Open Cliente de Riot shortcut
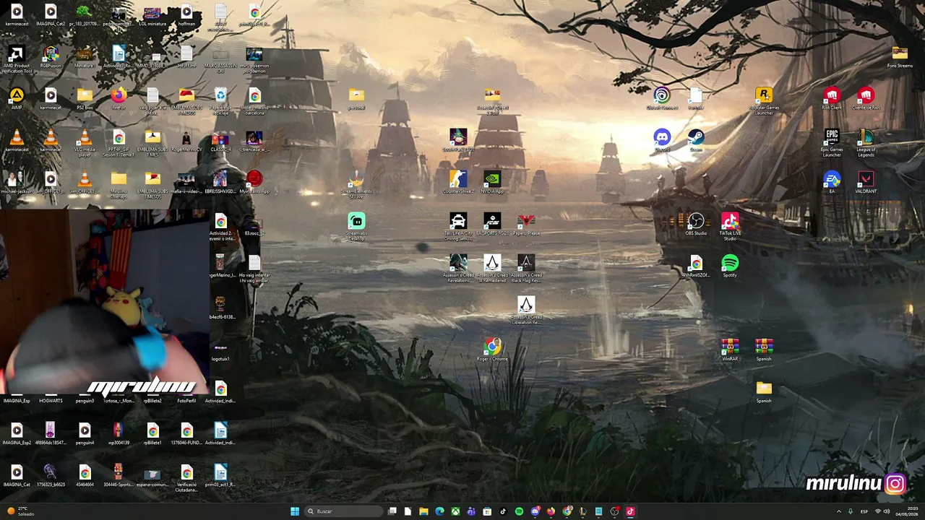This screenshot has height=520, width=925. (x=866, y=98)
